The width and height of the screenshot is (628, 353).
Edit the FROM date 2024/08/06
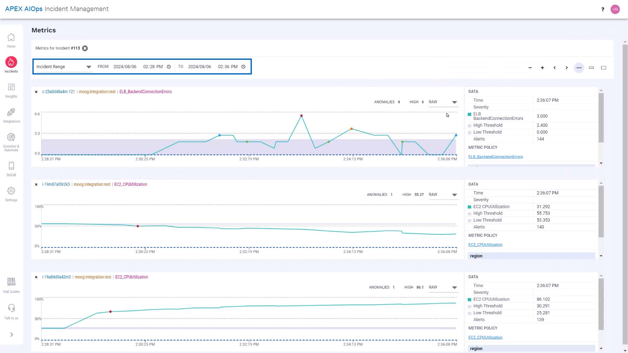tap(125, 67)
